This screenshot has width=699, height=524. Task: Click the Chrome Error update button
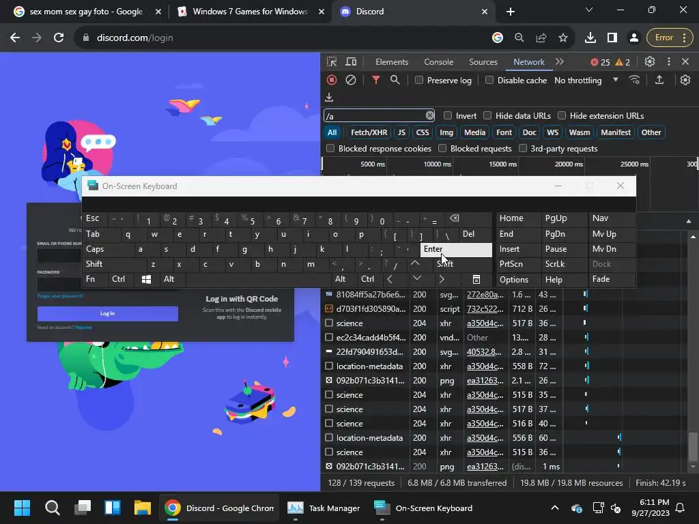tap(669, 38)
